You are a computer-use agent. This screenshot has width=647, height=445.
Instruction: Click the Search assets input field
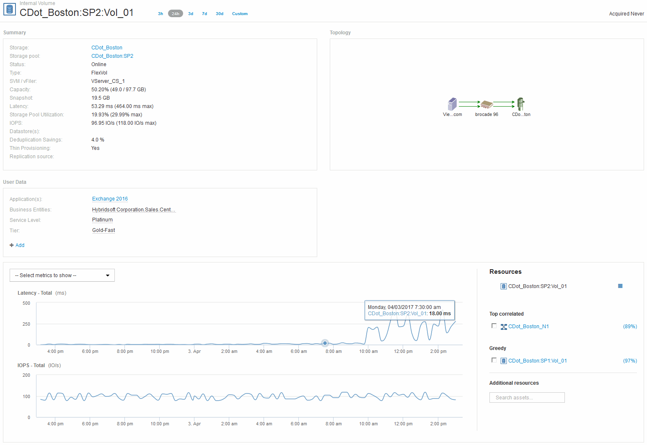(527, 398)
